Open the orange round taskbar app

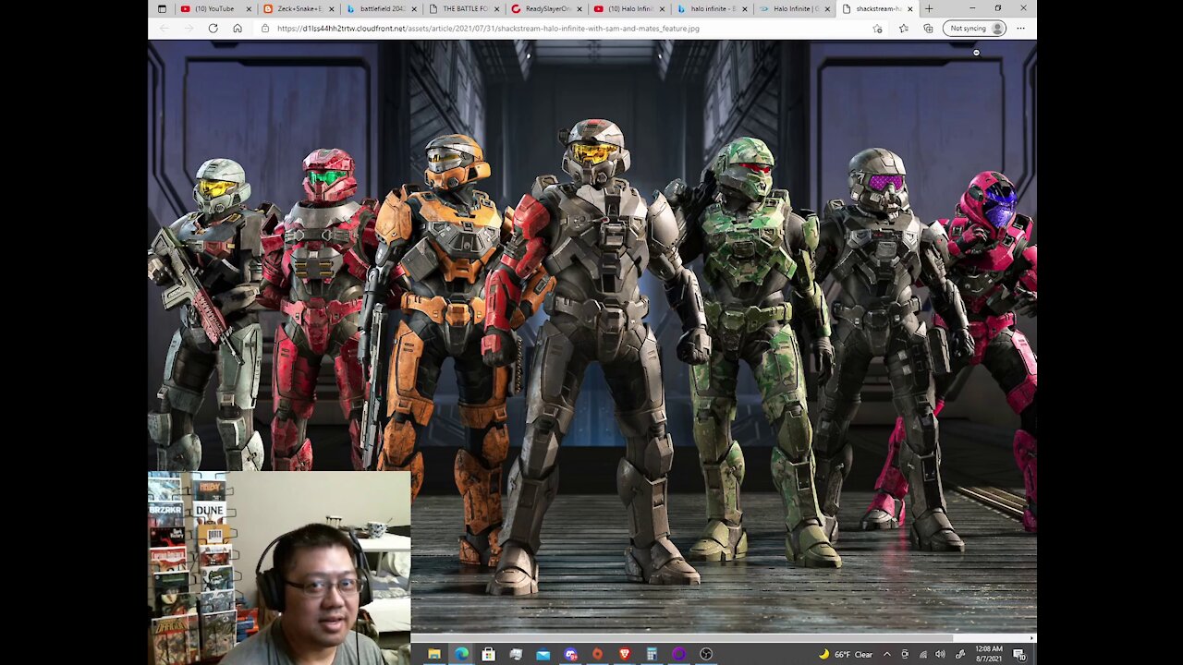click(597, 654)
